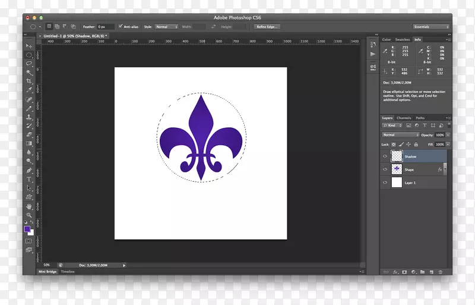Switch to the Channels tab
This screenshot has width=475, height=305.
click(x=404, y=118)
